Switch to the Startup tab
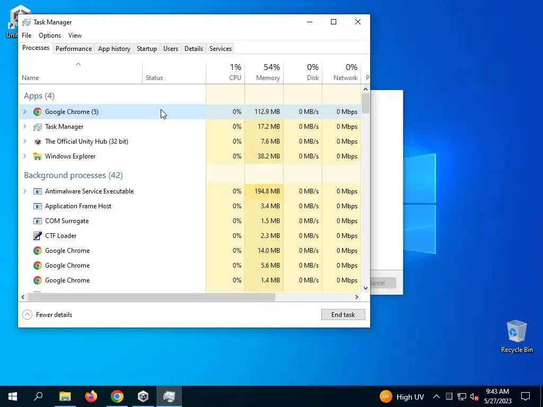The height and width of the screenshot is (407, 543). pyautogui.click(x=147, y=49)
